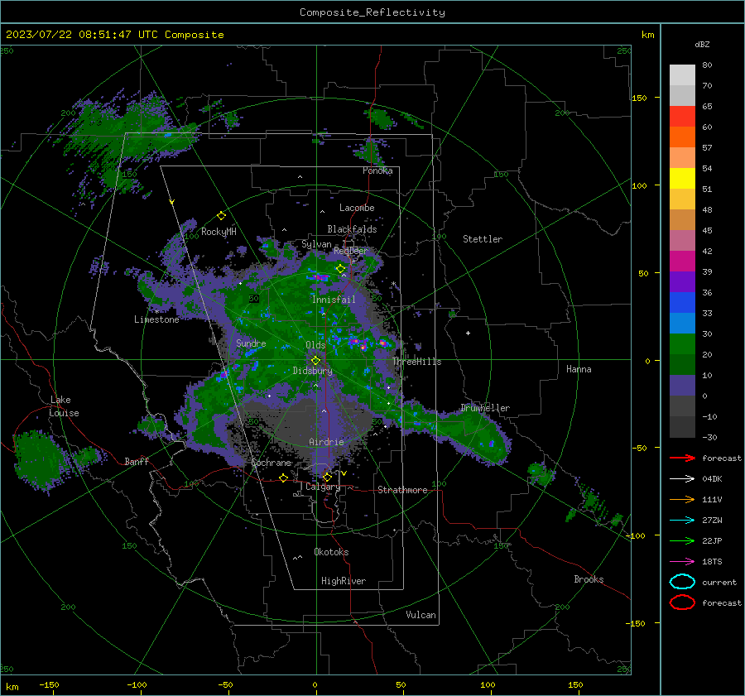Image resolution: width=745 pixels, height=696 pixels.
Task: Click the Limestone label
Action: [156, 319]
